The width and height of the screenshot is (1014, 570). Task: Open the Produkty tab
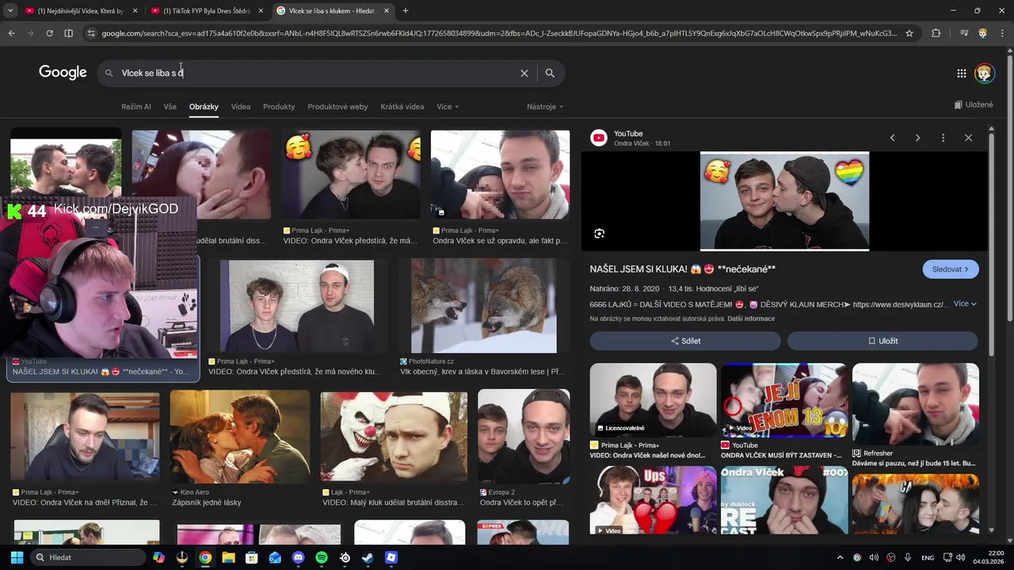click(279, 107)
